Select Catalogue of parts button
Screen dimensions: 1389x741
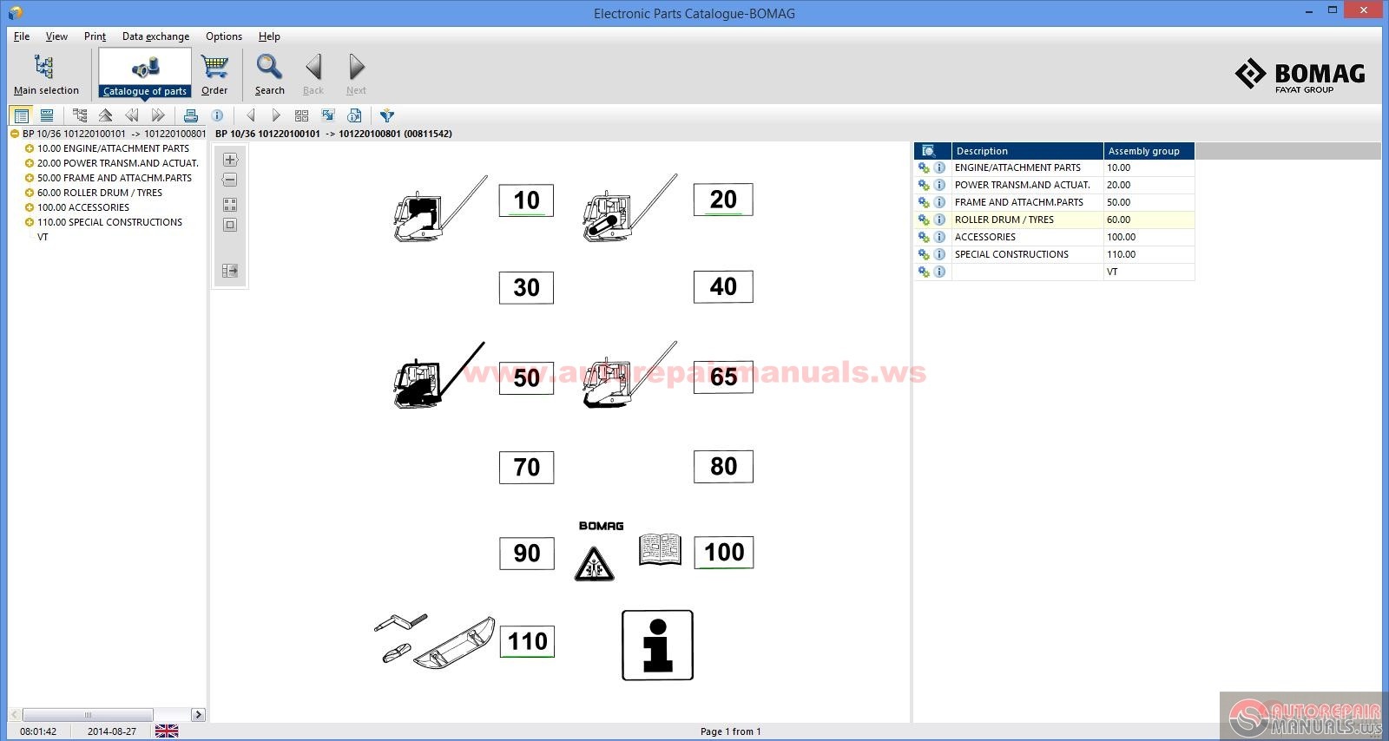coord(145,73)
